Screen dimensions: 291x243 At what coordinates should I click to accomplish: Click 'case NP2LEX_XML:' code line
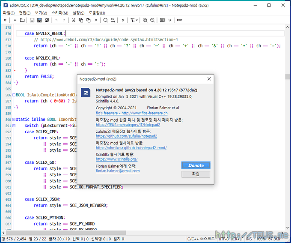pyautogui.click(x=43, y=58)
